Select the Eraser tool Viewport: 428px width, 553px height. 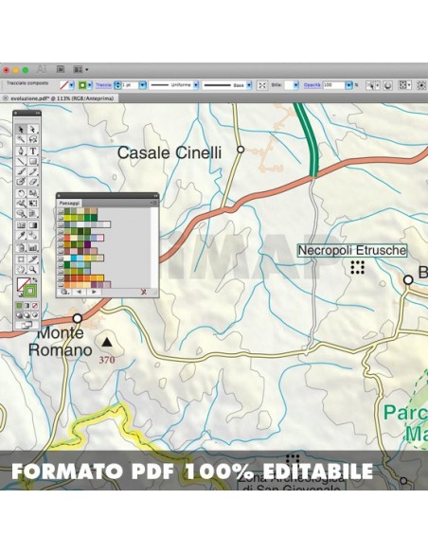coord(33,182)
